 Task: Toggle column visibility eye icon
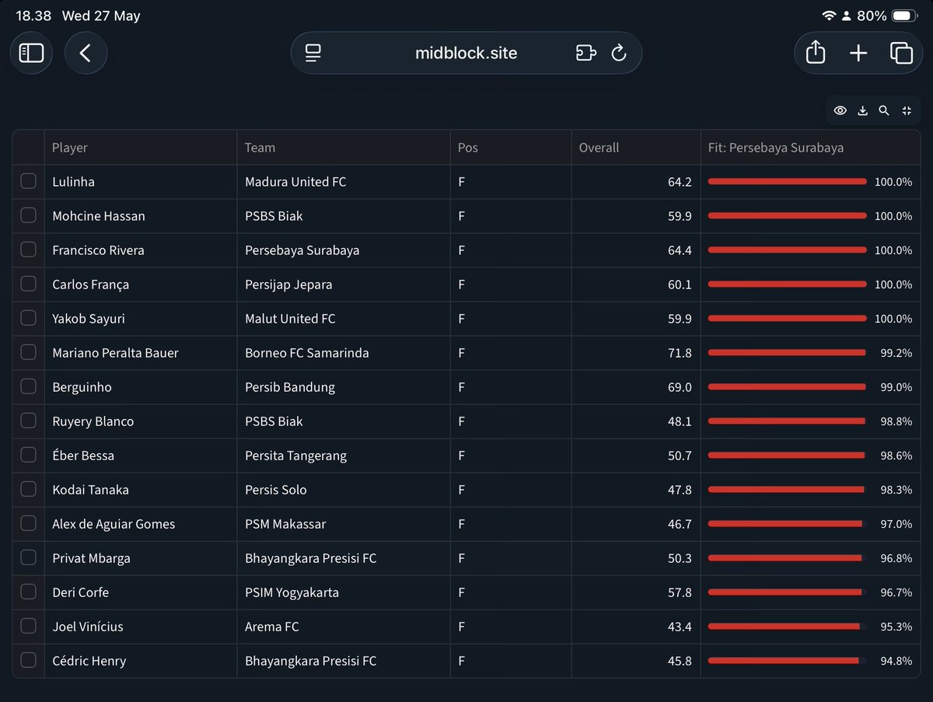840,111
